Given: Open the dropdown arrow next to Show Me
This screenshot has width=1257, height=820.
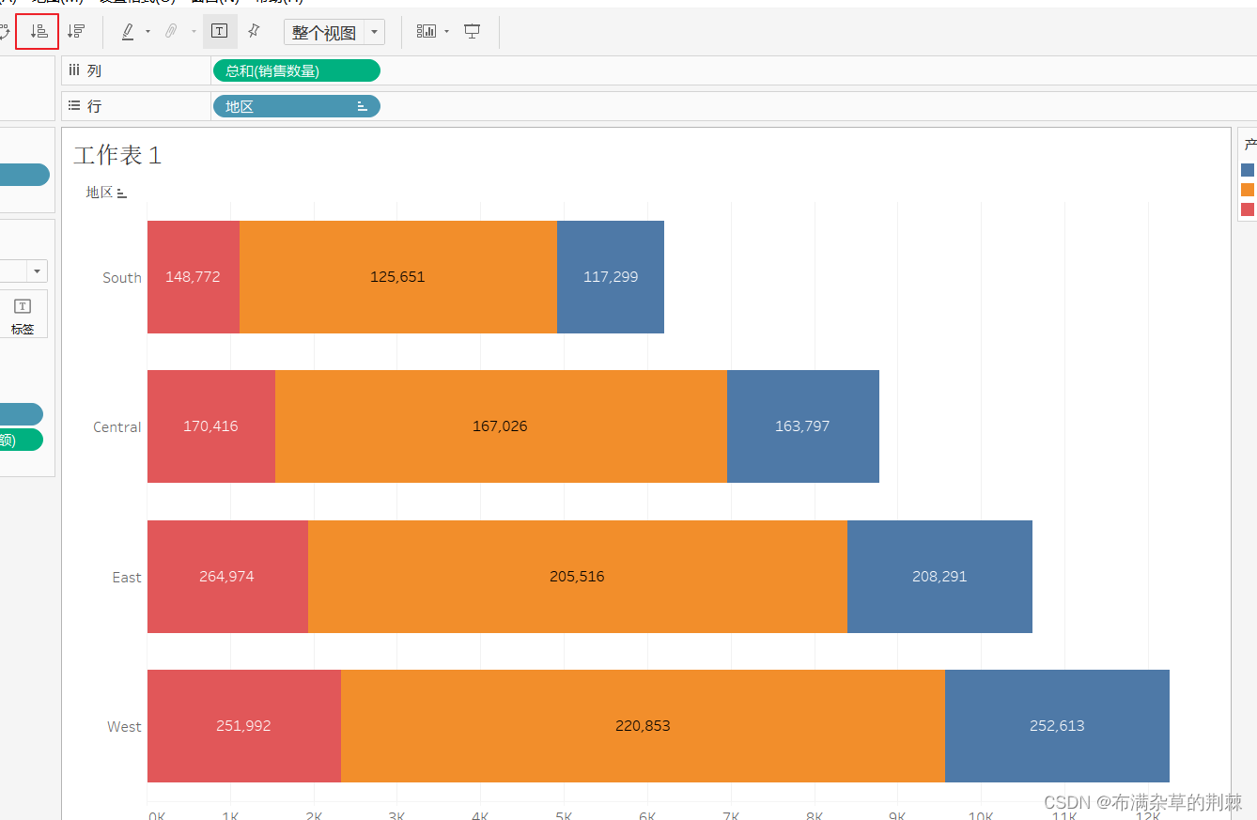Looking at the screenshot, I should (446, 31).
